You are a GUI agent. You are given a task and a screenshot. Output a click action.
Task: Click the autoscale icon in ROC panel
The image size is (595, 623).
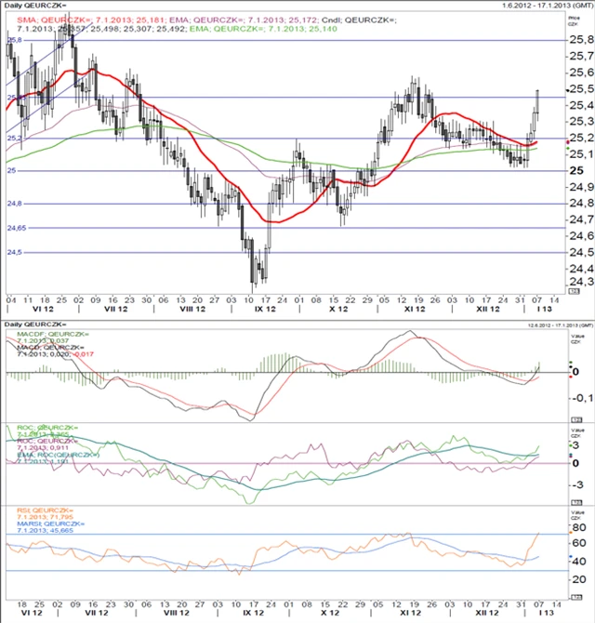pos(574,500)
